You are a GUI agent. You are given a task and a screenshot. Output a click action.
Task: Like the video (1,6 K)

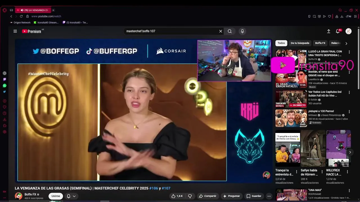177,196
